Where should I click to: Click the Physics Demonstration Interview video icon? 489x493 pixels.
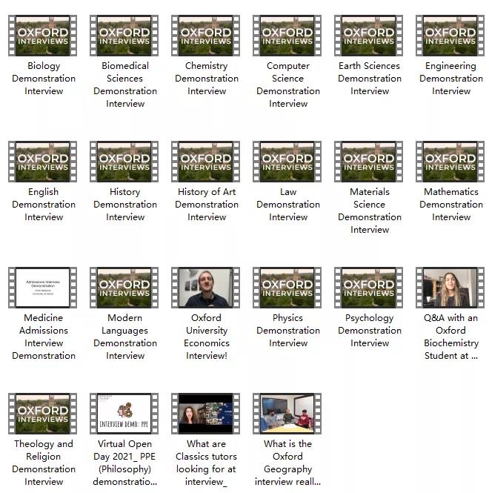click(287, 288)
